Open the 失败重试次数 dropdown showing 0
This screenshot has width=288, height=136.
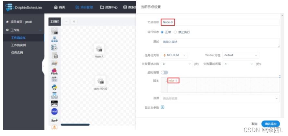click(177, 64)
